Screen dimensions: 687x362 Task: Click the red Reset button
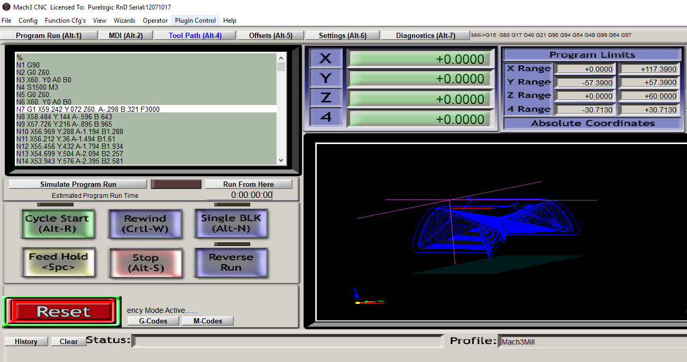pos(62,312)
